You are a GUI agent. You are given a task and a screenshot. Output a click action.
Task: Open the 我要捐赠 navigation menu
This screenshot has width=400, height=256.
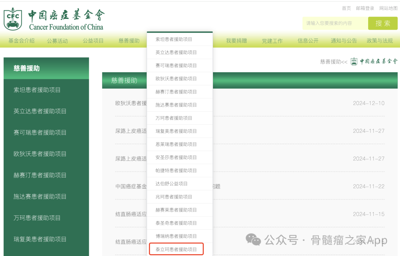[236, 41]
